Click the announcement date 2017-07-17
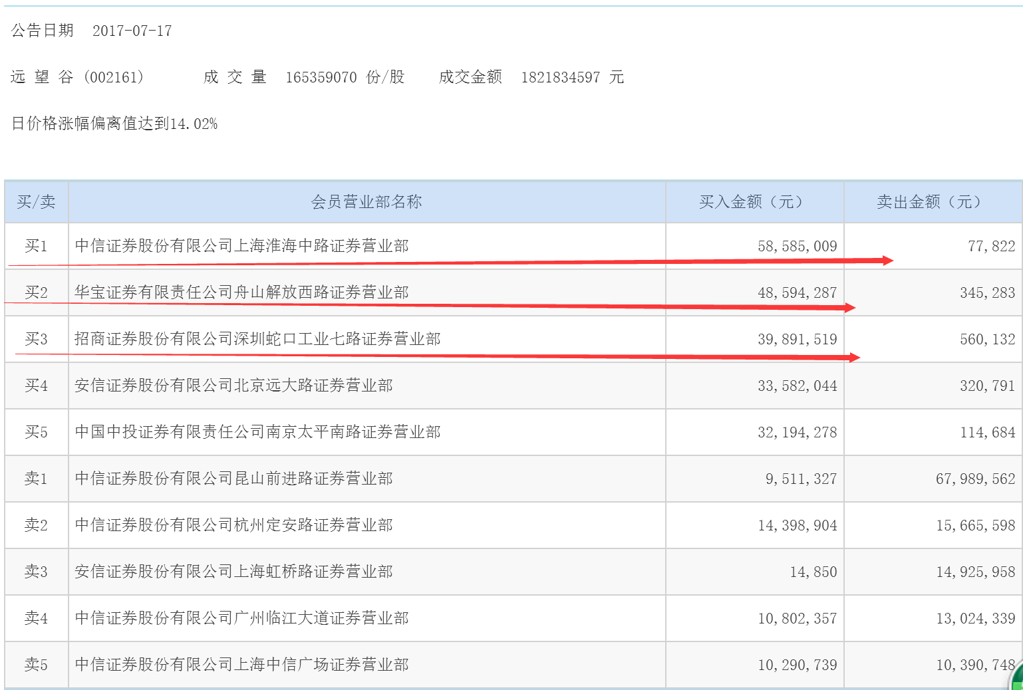This screenshot has width=1023, height=690. (132, 31)
